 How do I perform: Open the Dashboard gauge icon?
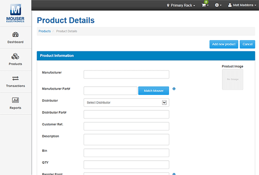15,35
